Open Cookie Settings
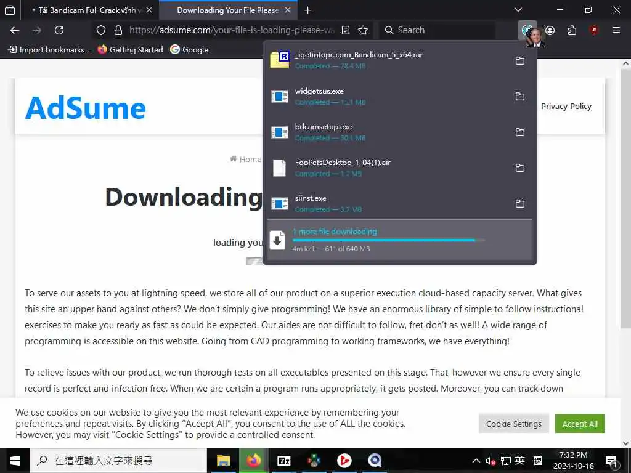 click(513, 424)
